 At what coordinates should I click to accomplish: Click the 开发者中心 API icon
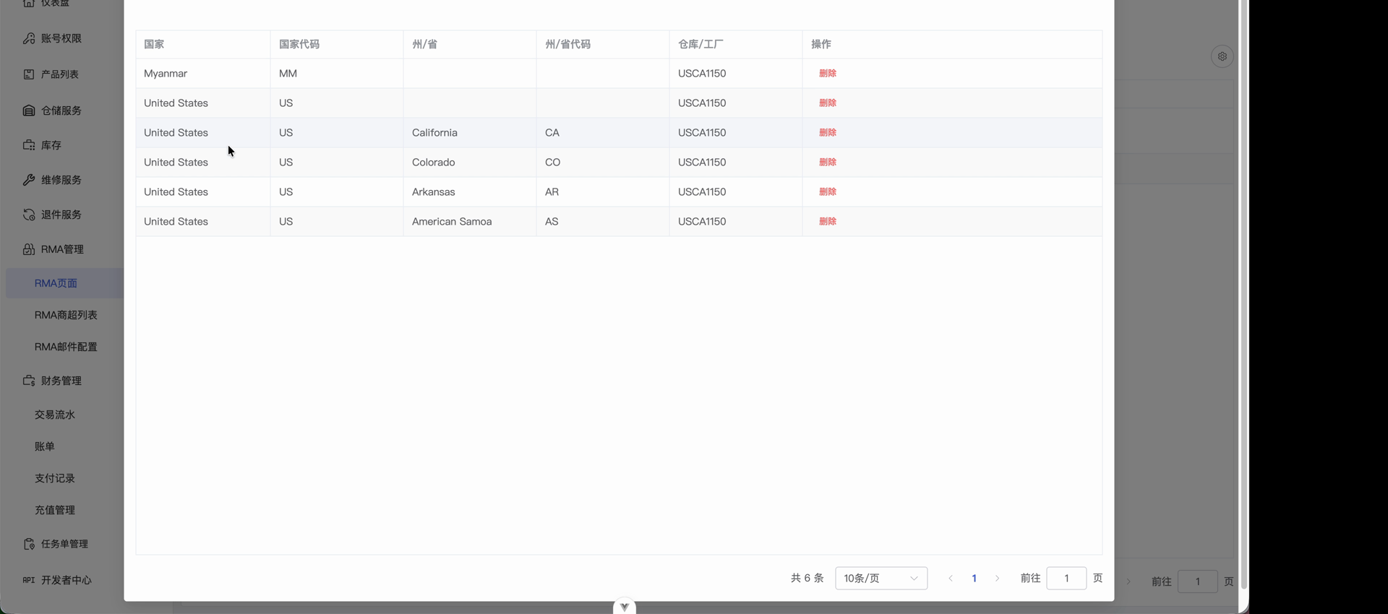coord(29,580)
